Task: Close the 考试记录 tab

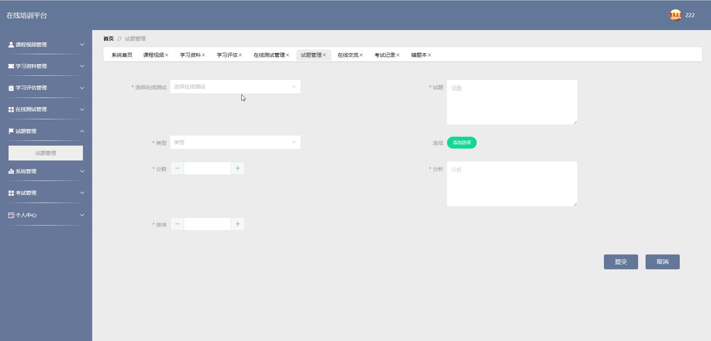Action: pos(398,55)
